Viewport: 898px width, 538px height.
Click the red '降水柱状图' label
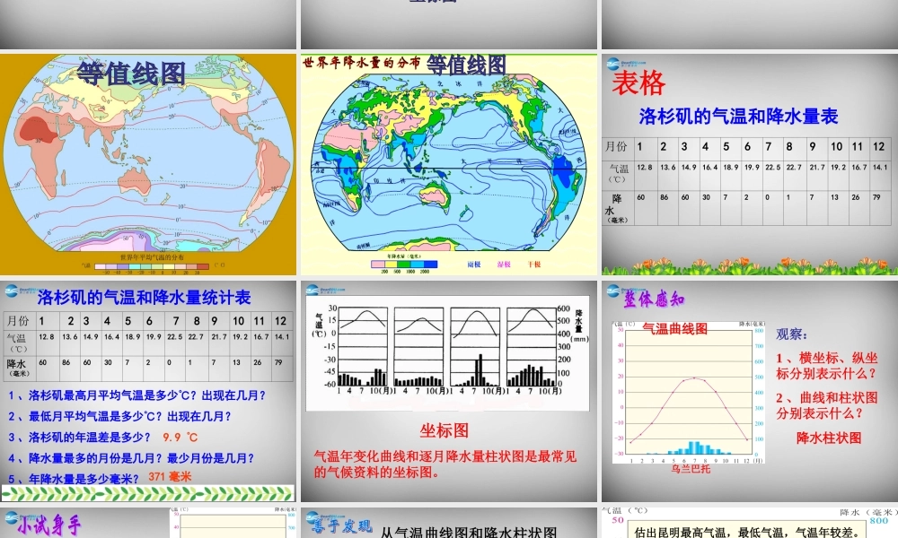click(829, 438)
